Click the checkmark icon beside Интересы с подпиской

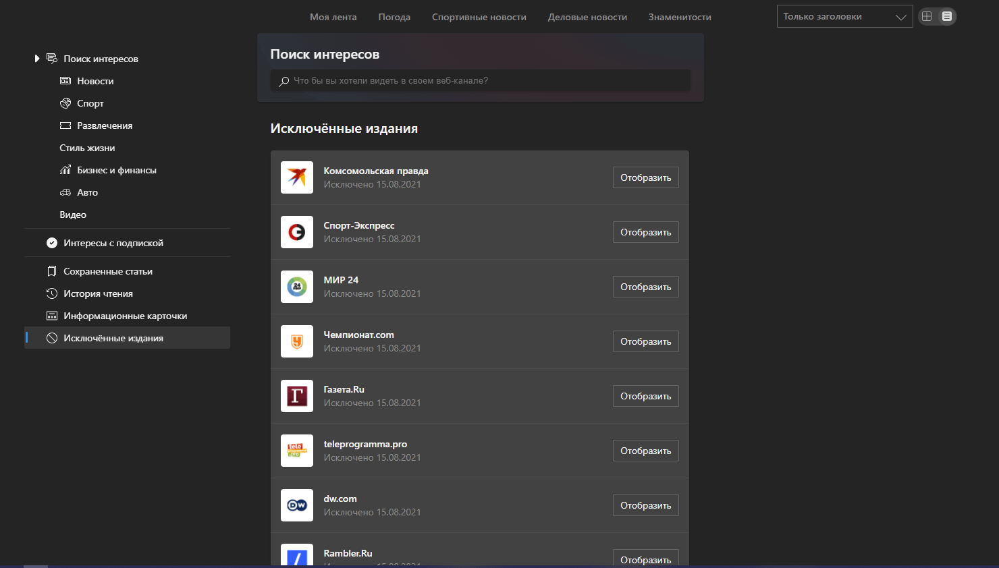52,243
